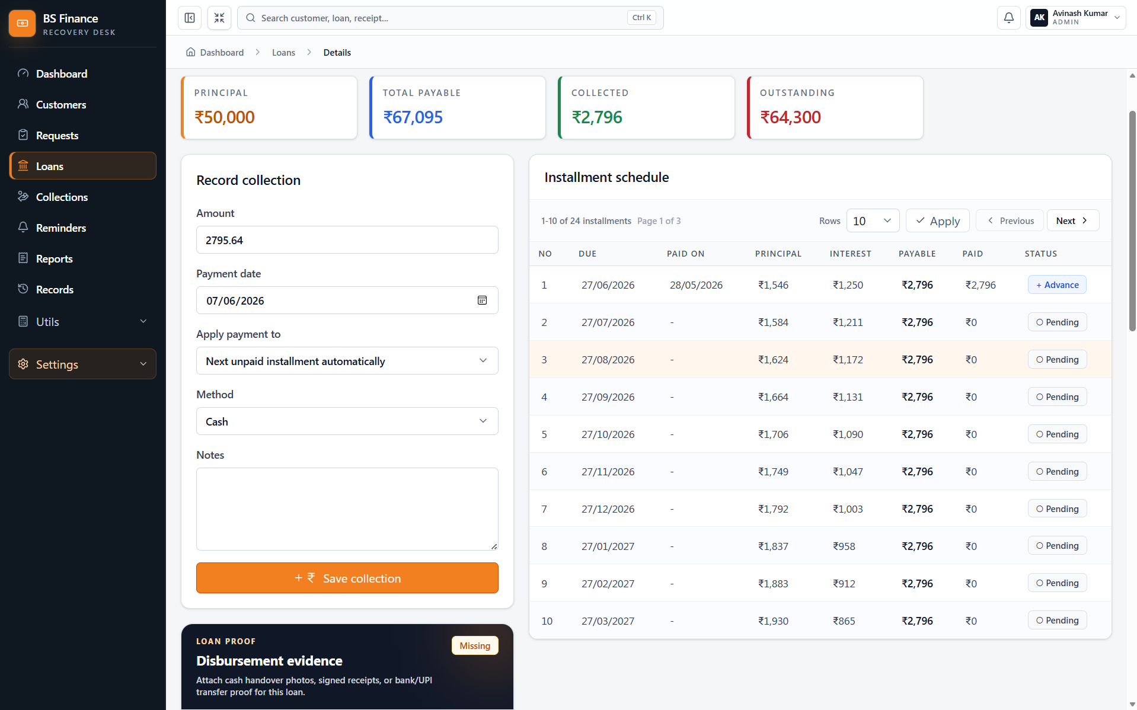Click Pending status for due 27/08/2026
This screenshot has height=710, width=1137.
[1057, 359]
